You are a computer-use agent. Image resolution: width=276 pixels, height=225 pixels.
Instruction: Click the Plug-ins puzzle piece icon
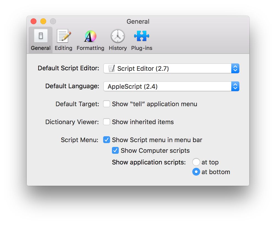(x=142, y=36)
